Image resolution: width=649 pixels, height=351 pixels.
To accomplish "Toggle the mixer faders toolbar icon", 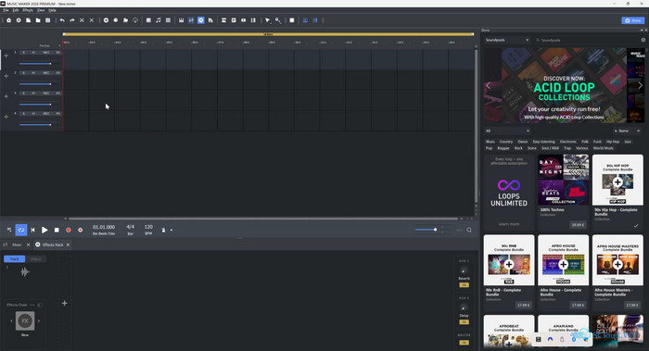I will click(x=191, y=20).
